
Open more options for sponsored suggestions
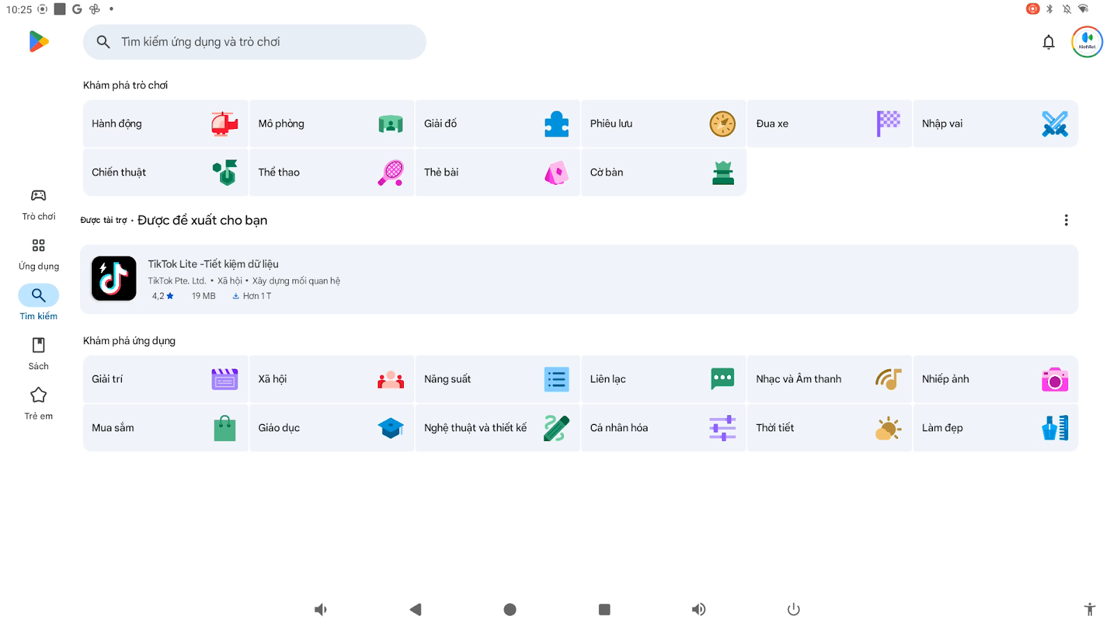pyautogui.click(x=1066, y=220)
